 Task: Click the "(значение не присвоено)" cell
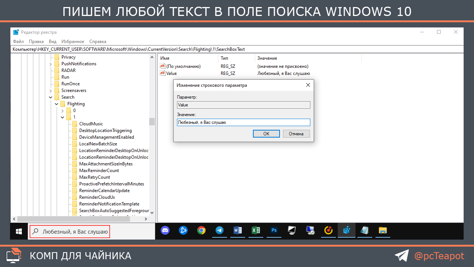[283, 66]
